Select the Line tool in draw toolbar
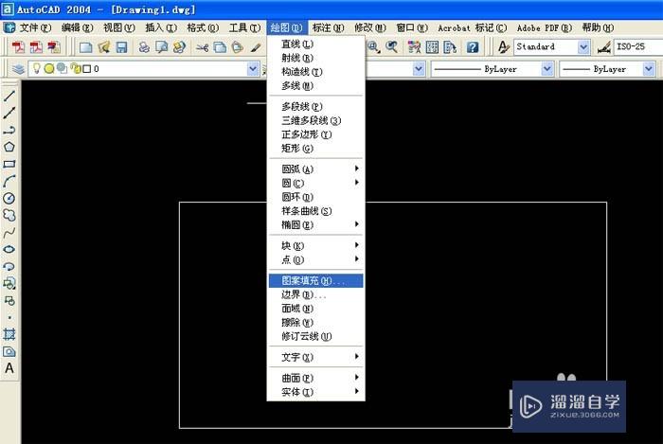 (x=9, y=96)
